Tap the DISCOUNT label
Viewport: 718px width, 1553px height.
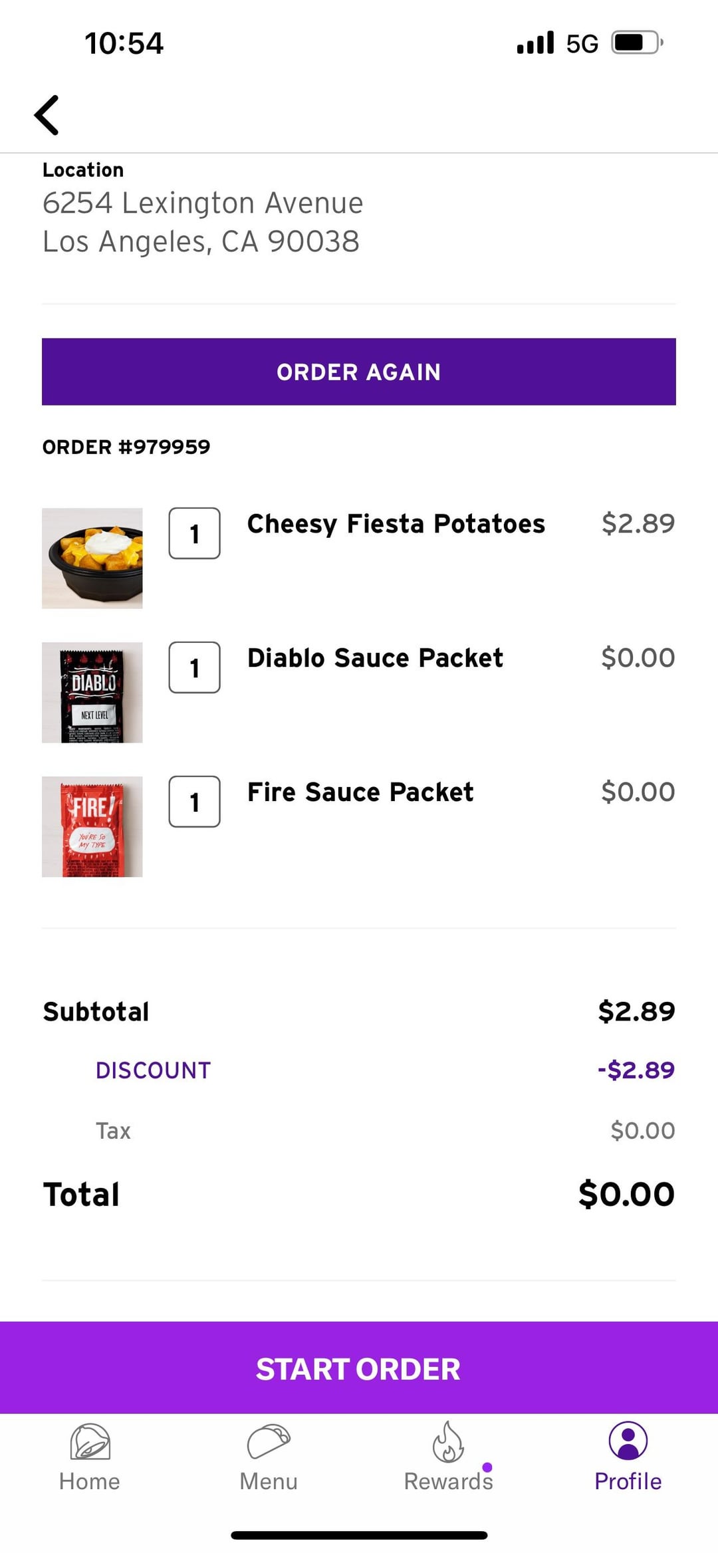[154, 1070]
